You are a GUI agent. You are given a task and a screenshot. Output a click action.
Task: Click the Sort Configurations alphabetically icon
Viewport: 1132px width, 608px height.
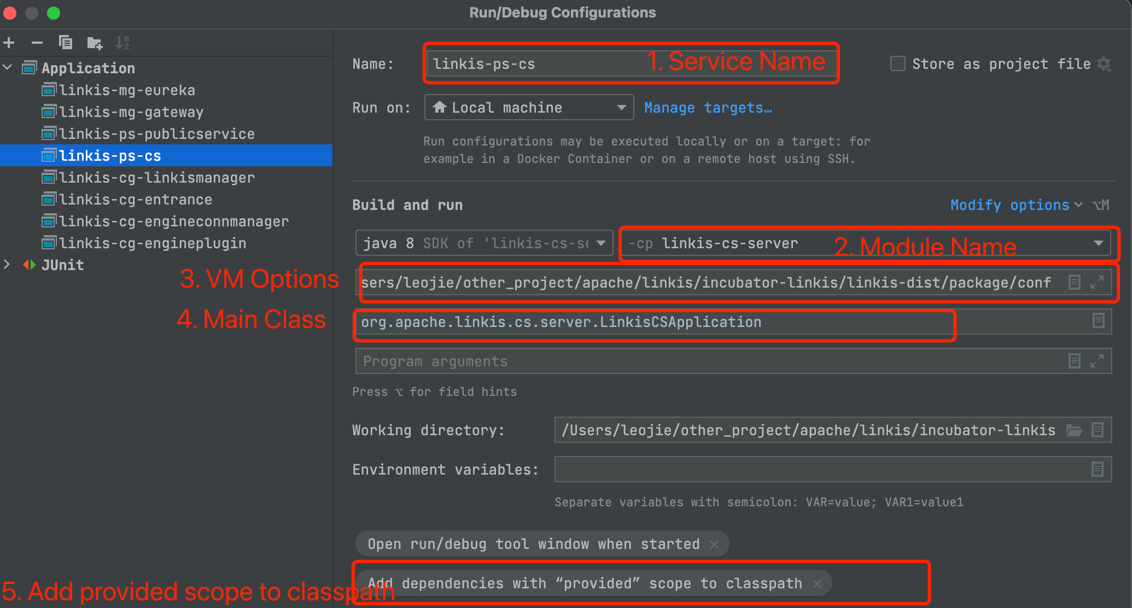[122, 42]
